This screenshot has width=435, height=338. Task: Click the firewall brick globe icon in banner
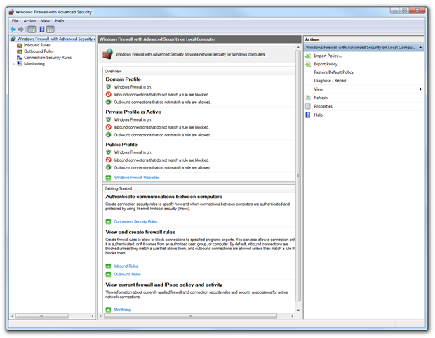pos(107,54)
